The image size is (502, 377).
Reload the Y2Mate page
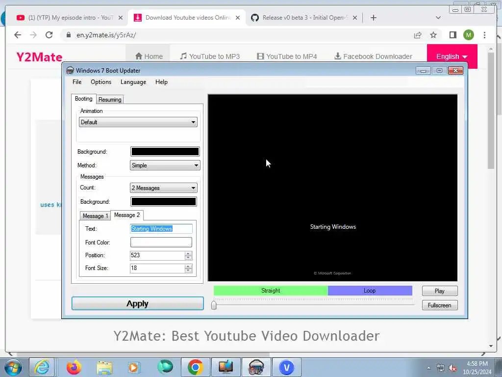[x=49, y=35]
